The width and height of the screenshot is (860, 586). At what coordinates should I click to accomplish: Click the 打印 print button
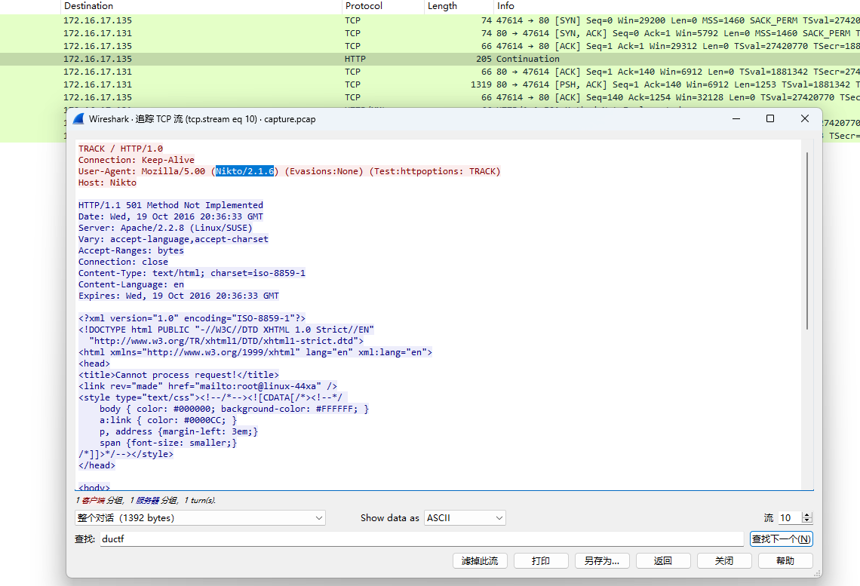pyautogui.click(x=540, y=561)
